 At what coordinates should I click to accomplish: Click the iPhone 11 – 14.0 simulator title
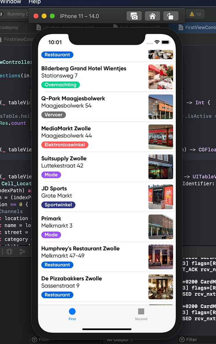[80, 16]
